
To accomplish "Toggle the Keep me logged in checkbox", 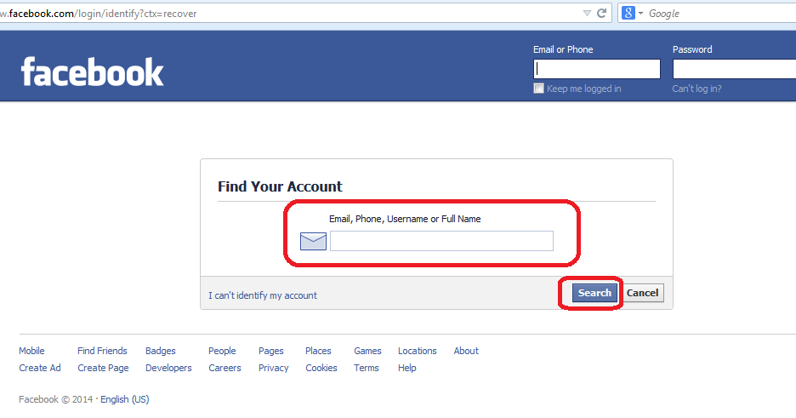I will (538, 89).
